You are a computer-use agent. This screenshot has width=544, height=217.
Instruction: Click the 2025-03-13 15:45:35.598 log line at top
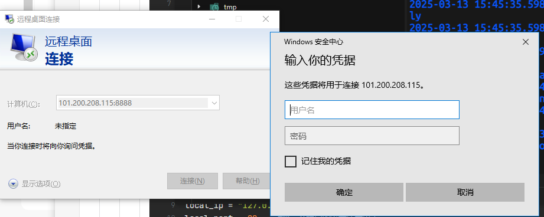(477, 4)
